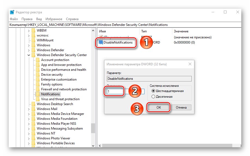Viewport: 250px width, 156px height.
Task: Open the Избранное menu
Action: (x=54, y=19)
